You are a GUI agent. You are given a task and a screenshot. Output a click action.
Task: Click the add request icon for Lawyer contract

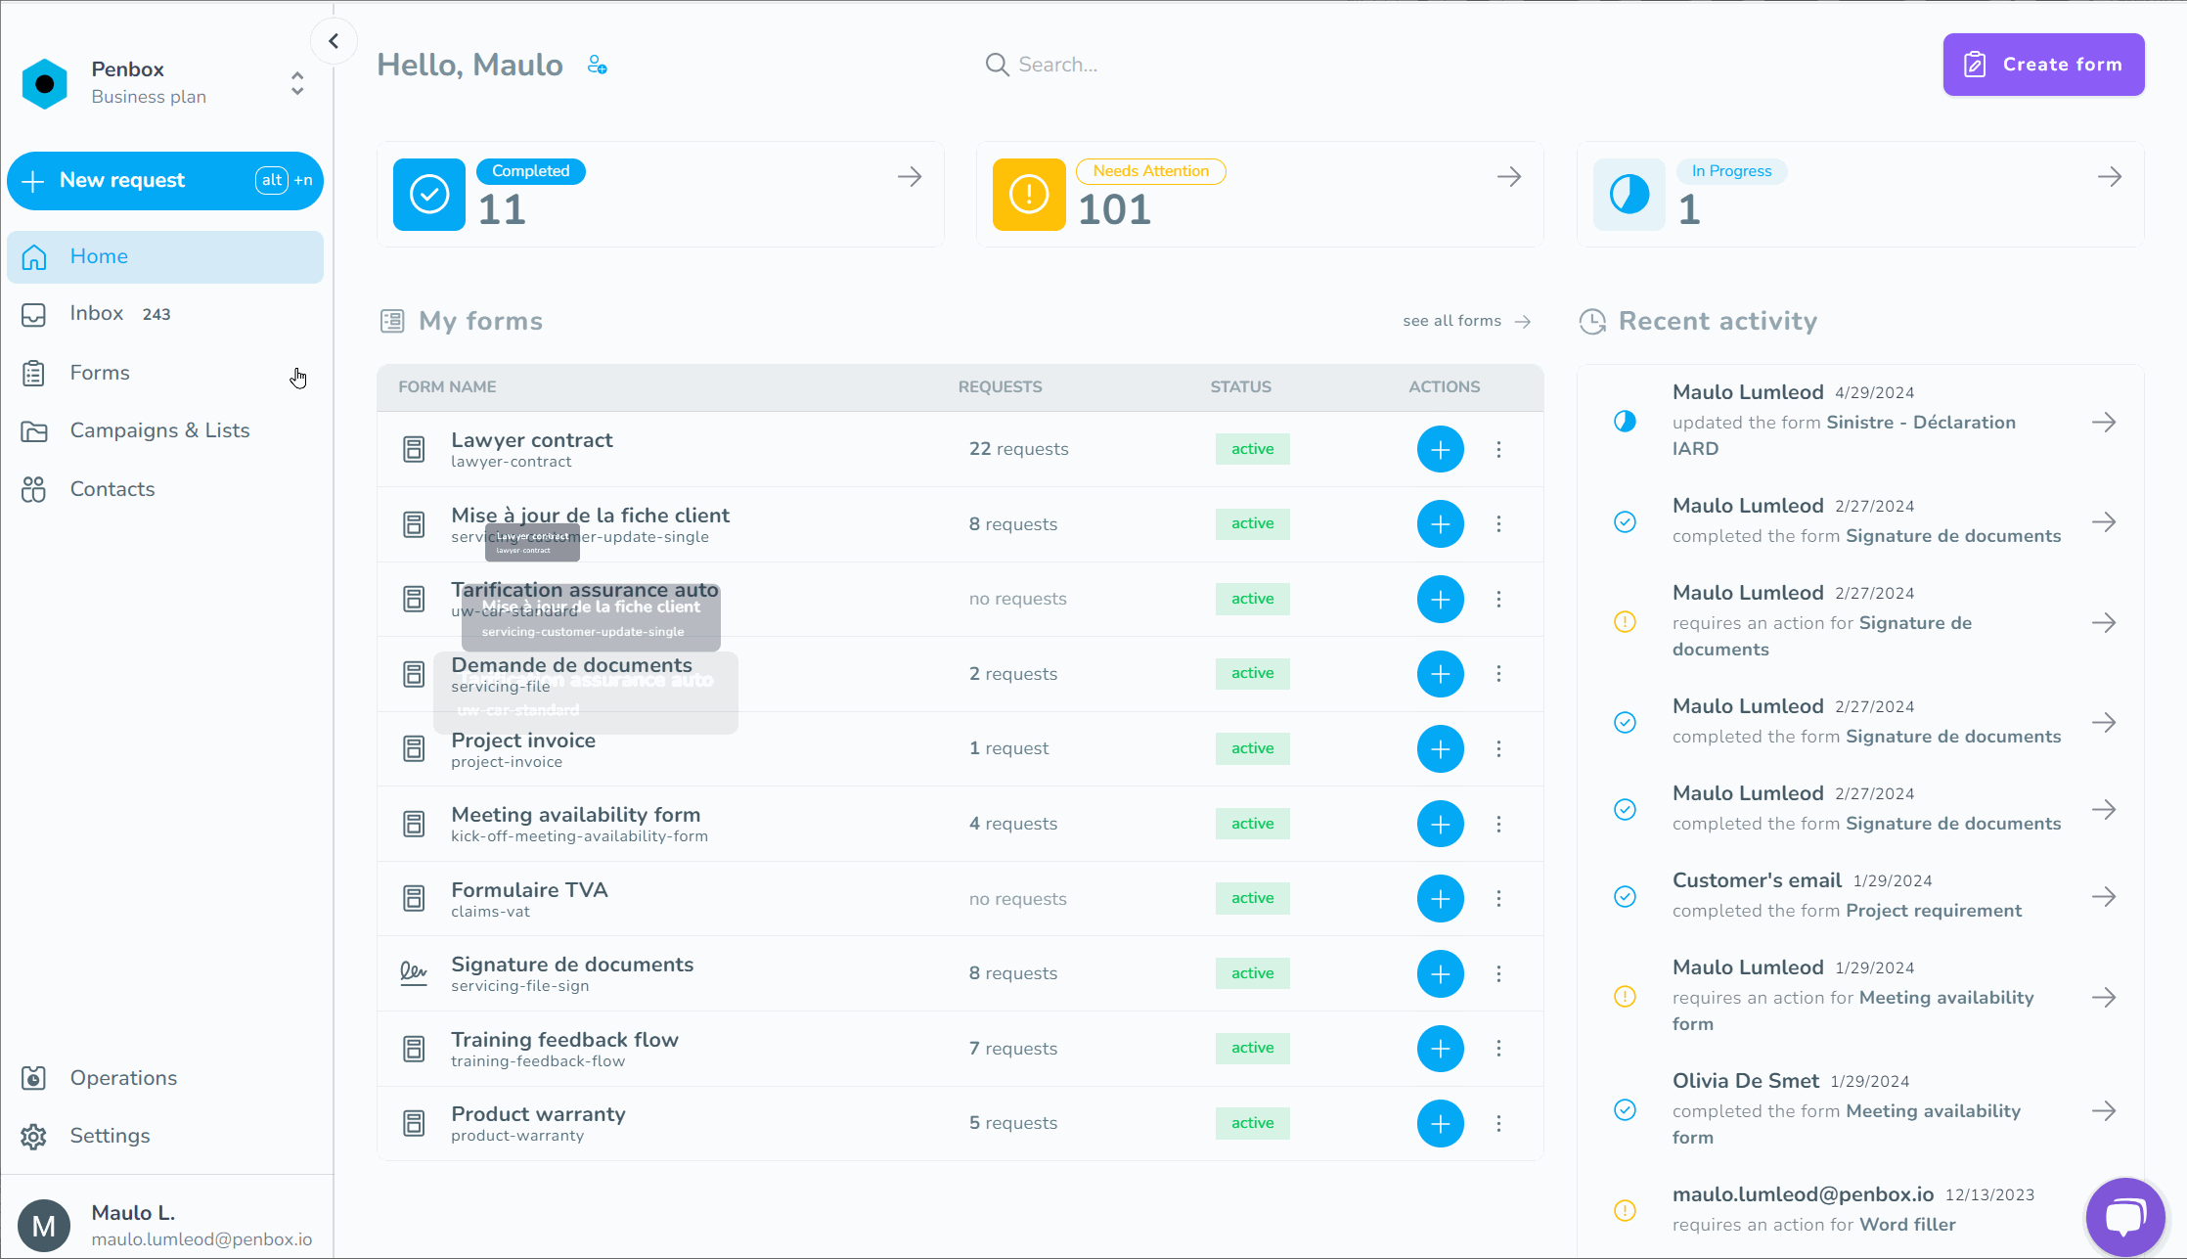click(x=1439, y=448)
